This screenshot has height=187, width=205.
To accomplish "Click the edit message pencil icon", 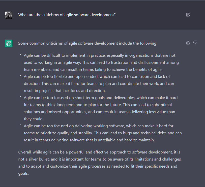I will coord(188,15).
